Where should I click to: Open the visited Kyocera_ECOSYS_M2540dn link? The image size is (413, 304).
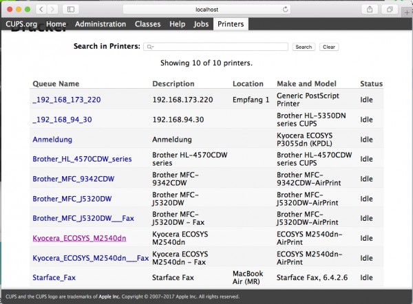[x=79, y=238]
